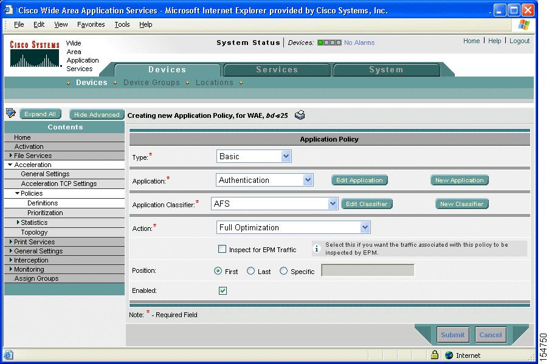Collapse the Acceleration tree node

point(10,165)
